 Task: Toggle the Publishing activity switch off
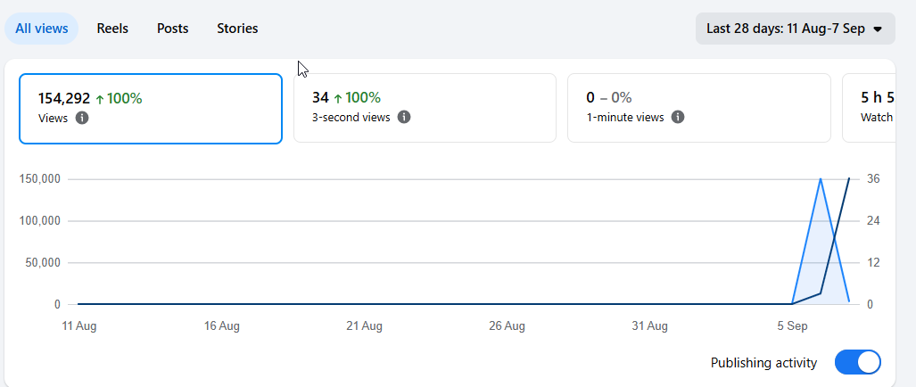coord(858,363)
